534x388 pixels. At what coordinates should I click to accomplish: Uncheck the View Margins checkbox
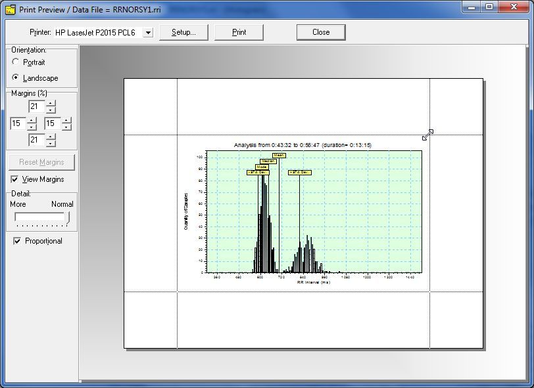coord(15,179)
